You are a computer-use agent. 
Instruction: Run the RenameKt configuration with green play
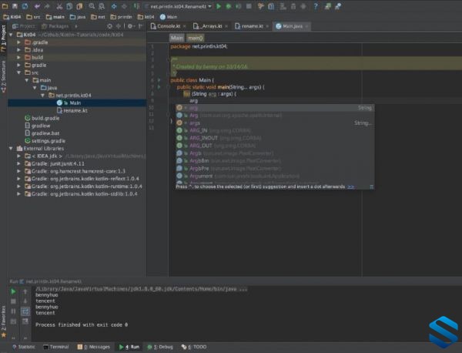click(x=219, y=6)
